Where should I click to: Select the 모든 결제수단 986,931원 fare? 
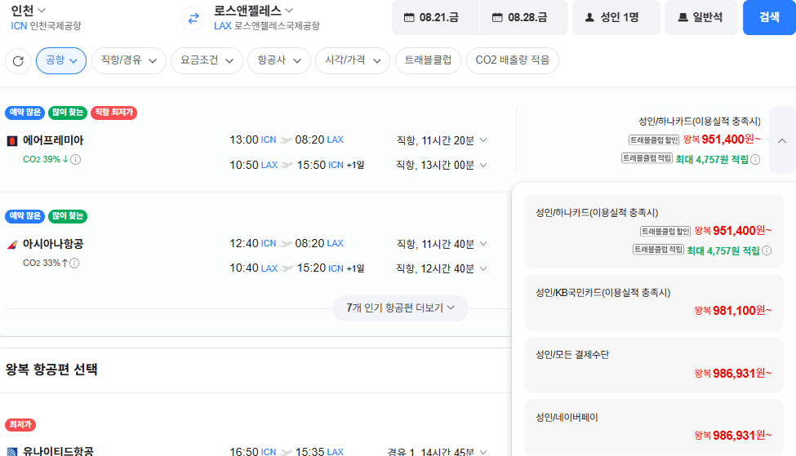pos(654,365)
